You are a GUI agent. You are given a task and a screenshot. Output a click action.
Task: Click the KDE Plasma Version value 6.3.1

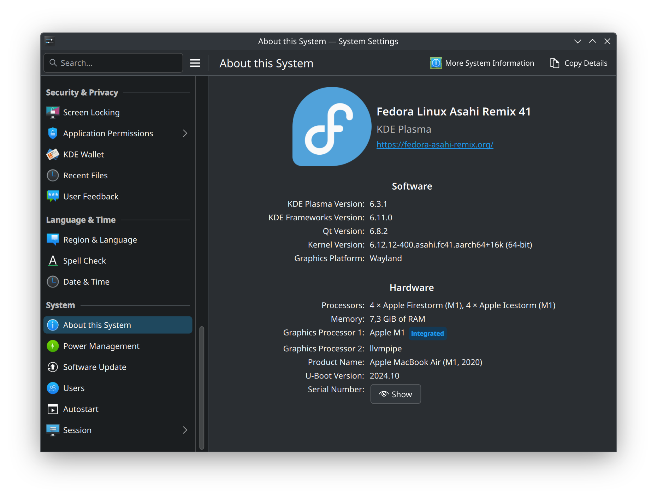(378, 204)
